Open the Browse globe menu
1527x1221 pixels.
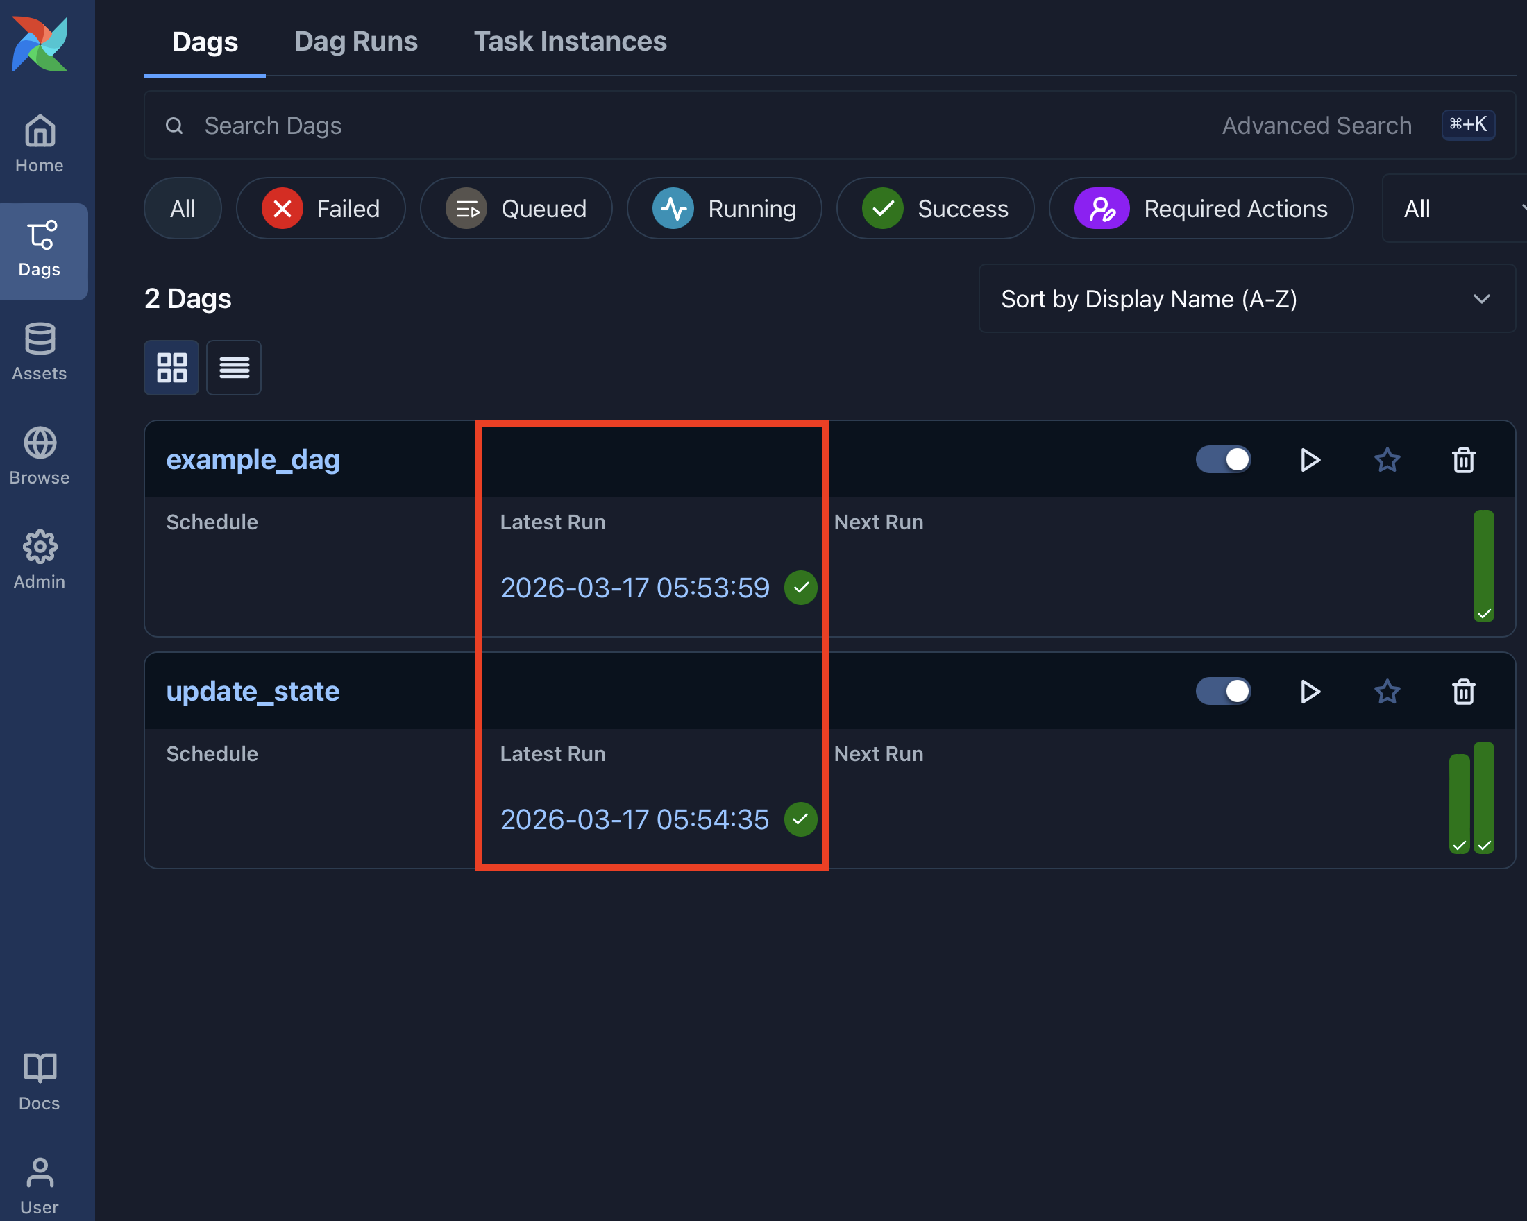click(x=40, y=456)
